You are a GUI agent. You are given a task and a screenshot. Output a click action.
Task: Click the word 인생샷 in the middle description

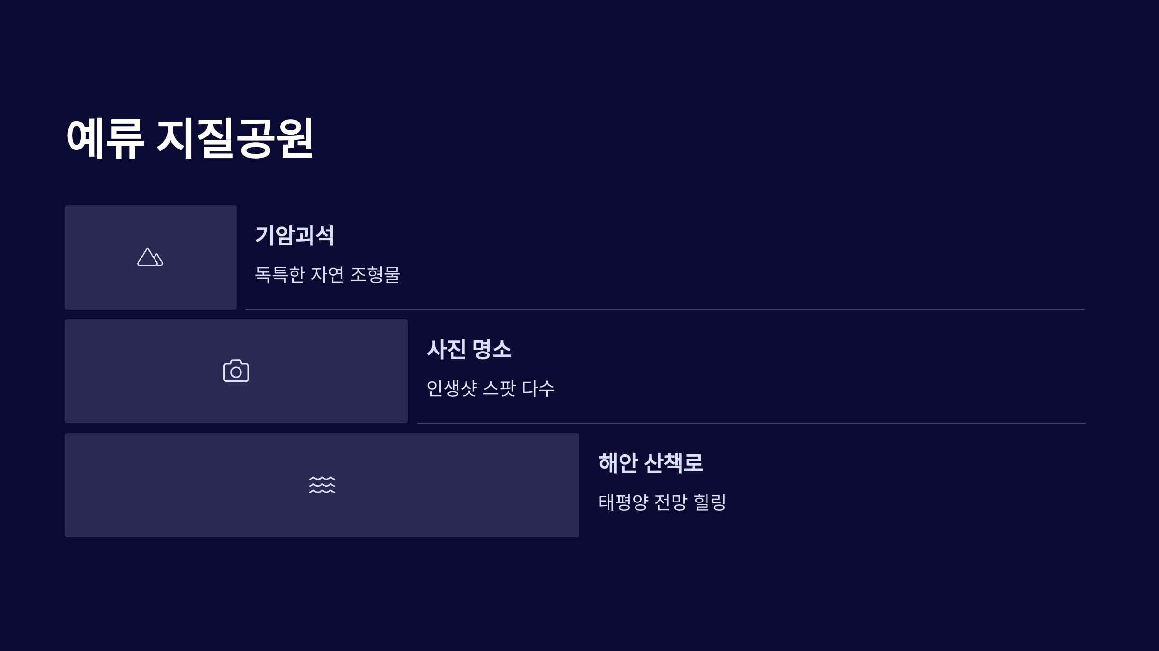pyautogui.click(x=452, y=388)
